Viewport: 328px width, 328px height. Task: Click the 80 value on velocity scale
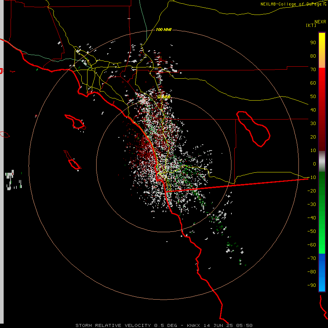click(313, 56)
